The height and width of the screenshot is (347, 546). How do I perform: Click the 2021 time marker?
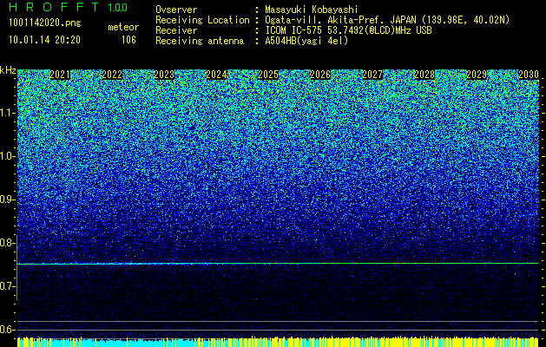60,75
